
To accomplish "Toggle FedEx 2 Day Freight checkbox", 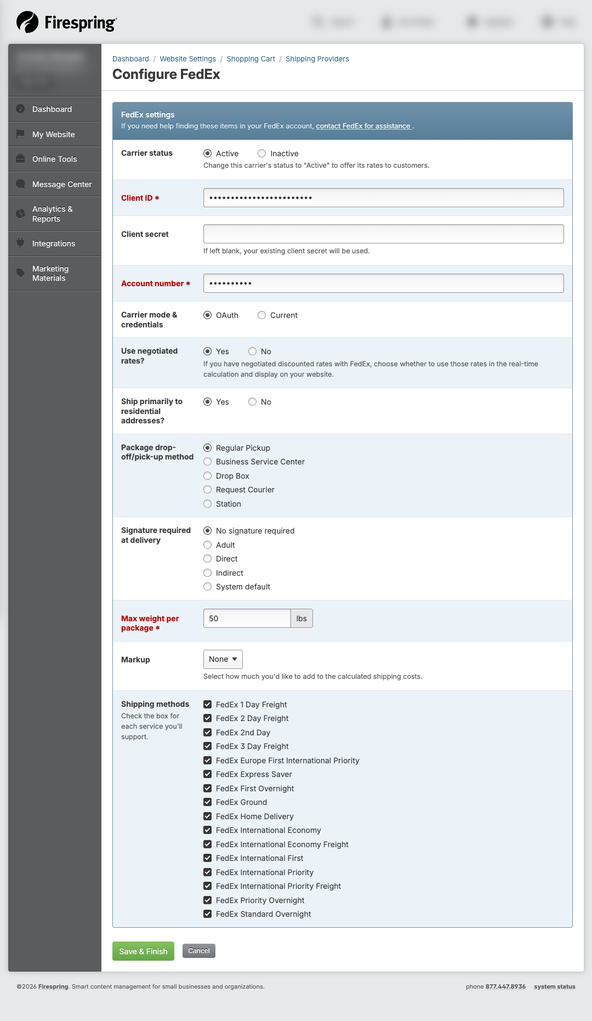I will tap(207, 718).
